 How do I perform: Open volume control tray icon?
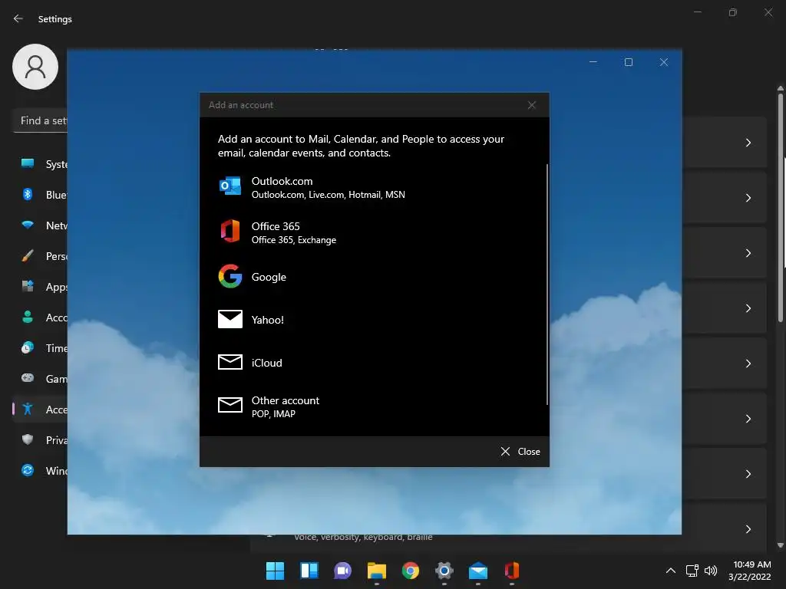click(x=711, y=571)
